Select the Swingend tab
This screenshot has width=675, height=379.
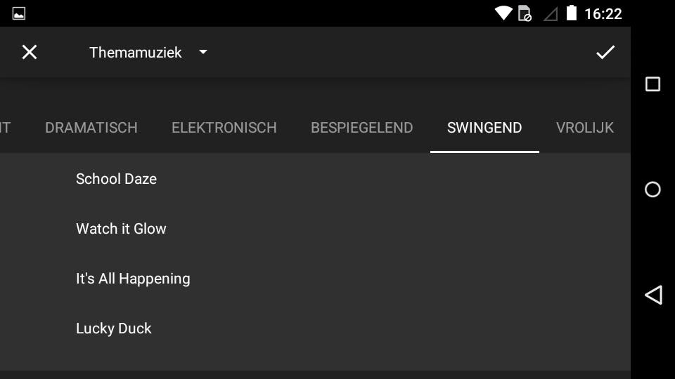(x=484, y=128)
